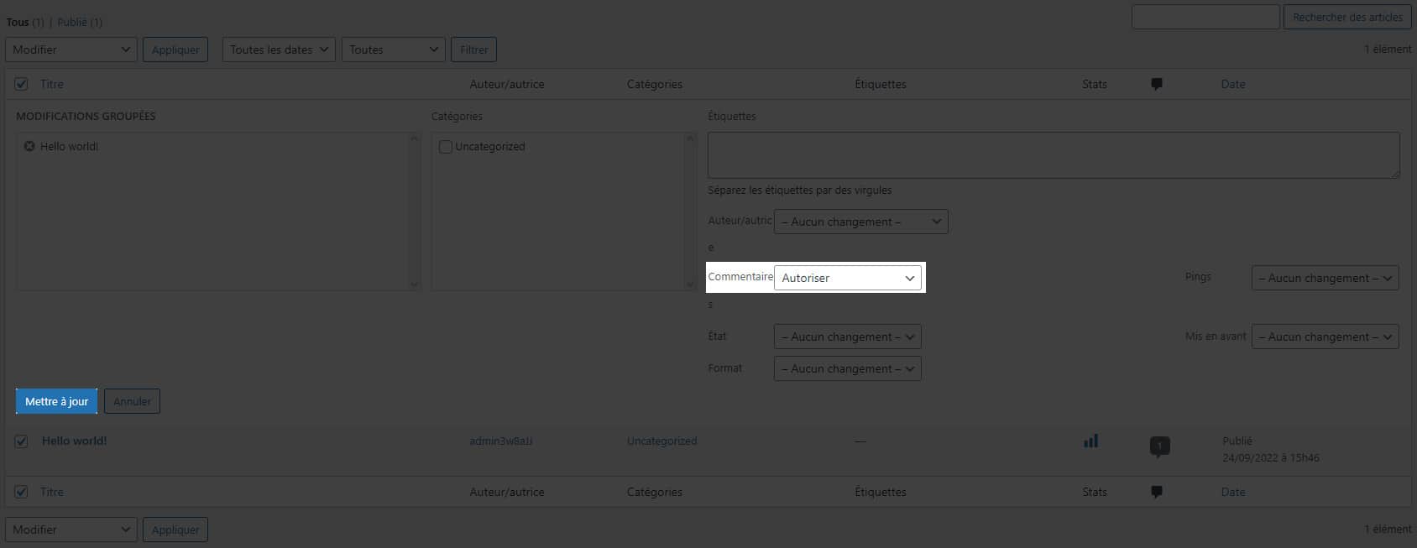Click Mettre à jour button

(56, 401)
